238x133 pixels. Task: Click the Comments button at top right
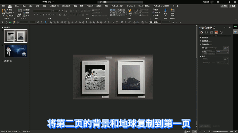[232, 6]
